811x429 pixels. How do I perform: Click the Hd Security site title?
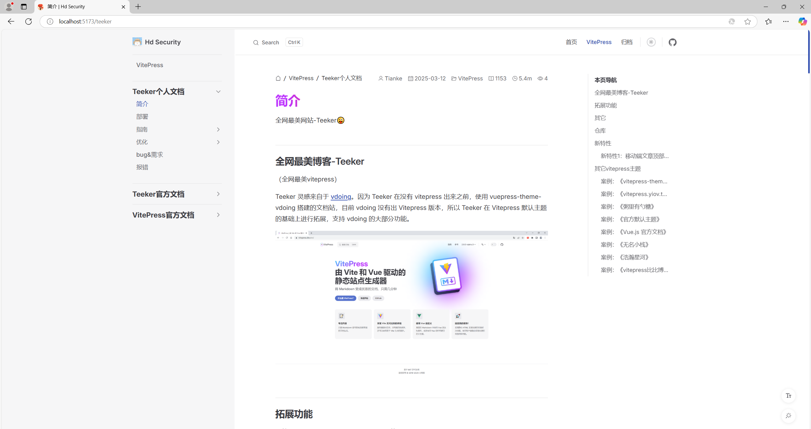163,42
